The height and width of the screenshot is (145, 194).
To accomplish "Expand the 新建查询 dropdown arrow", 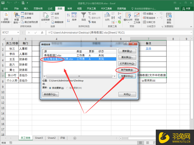I will 19,23.
